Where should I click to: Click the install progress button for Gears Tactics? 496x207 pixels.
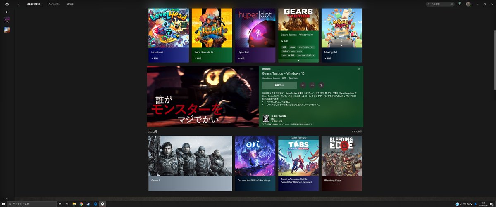coord(279,85)
